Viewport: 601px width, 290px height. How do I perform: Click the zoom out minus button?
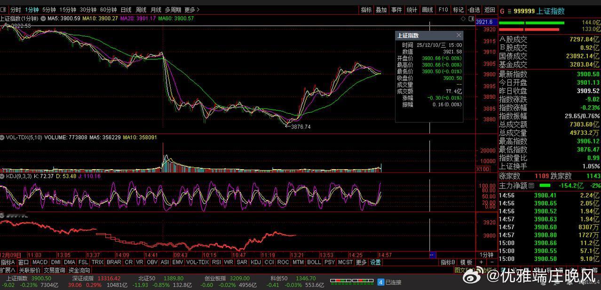pyautogui.click(x=492, y=262)
